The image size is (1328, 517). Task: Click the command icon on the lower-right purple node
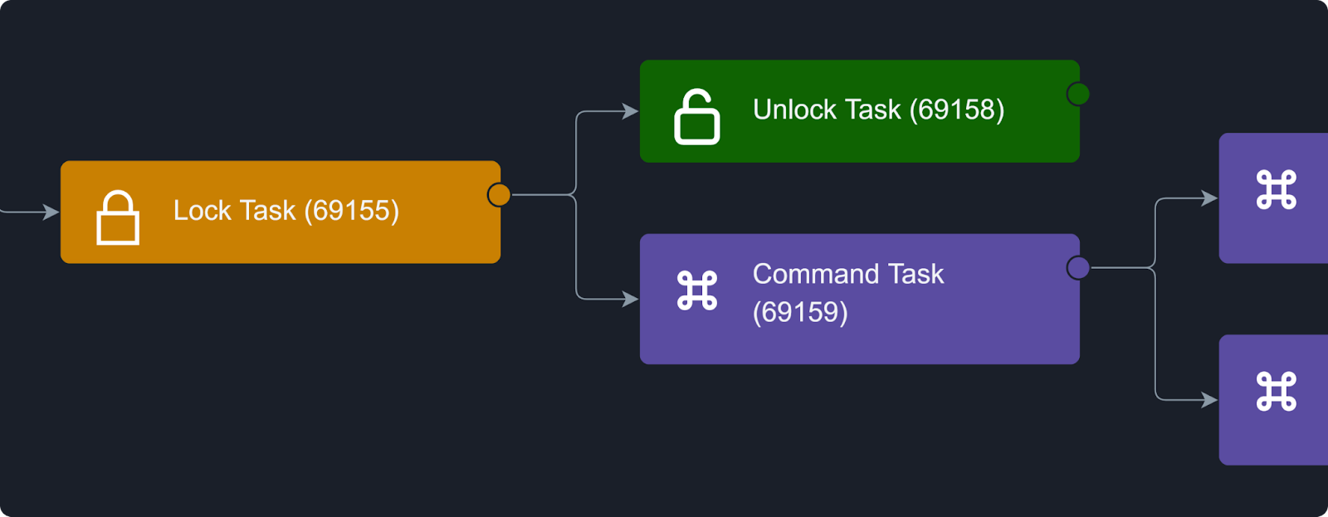tap(1276, 392)
